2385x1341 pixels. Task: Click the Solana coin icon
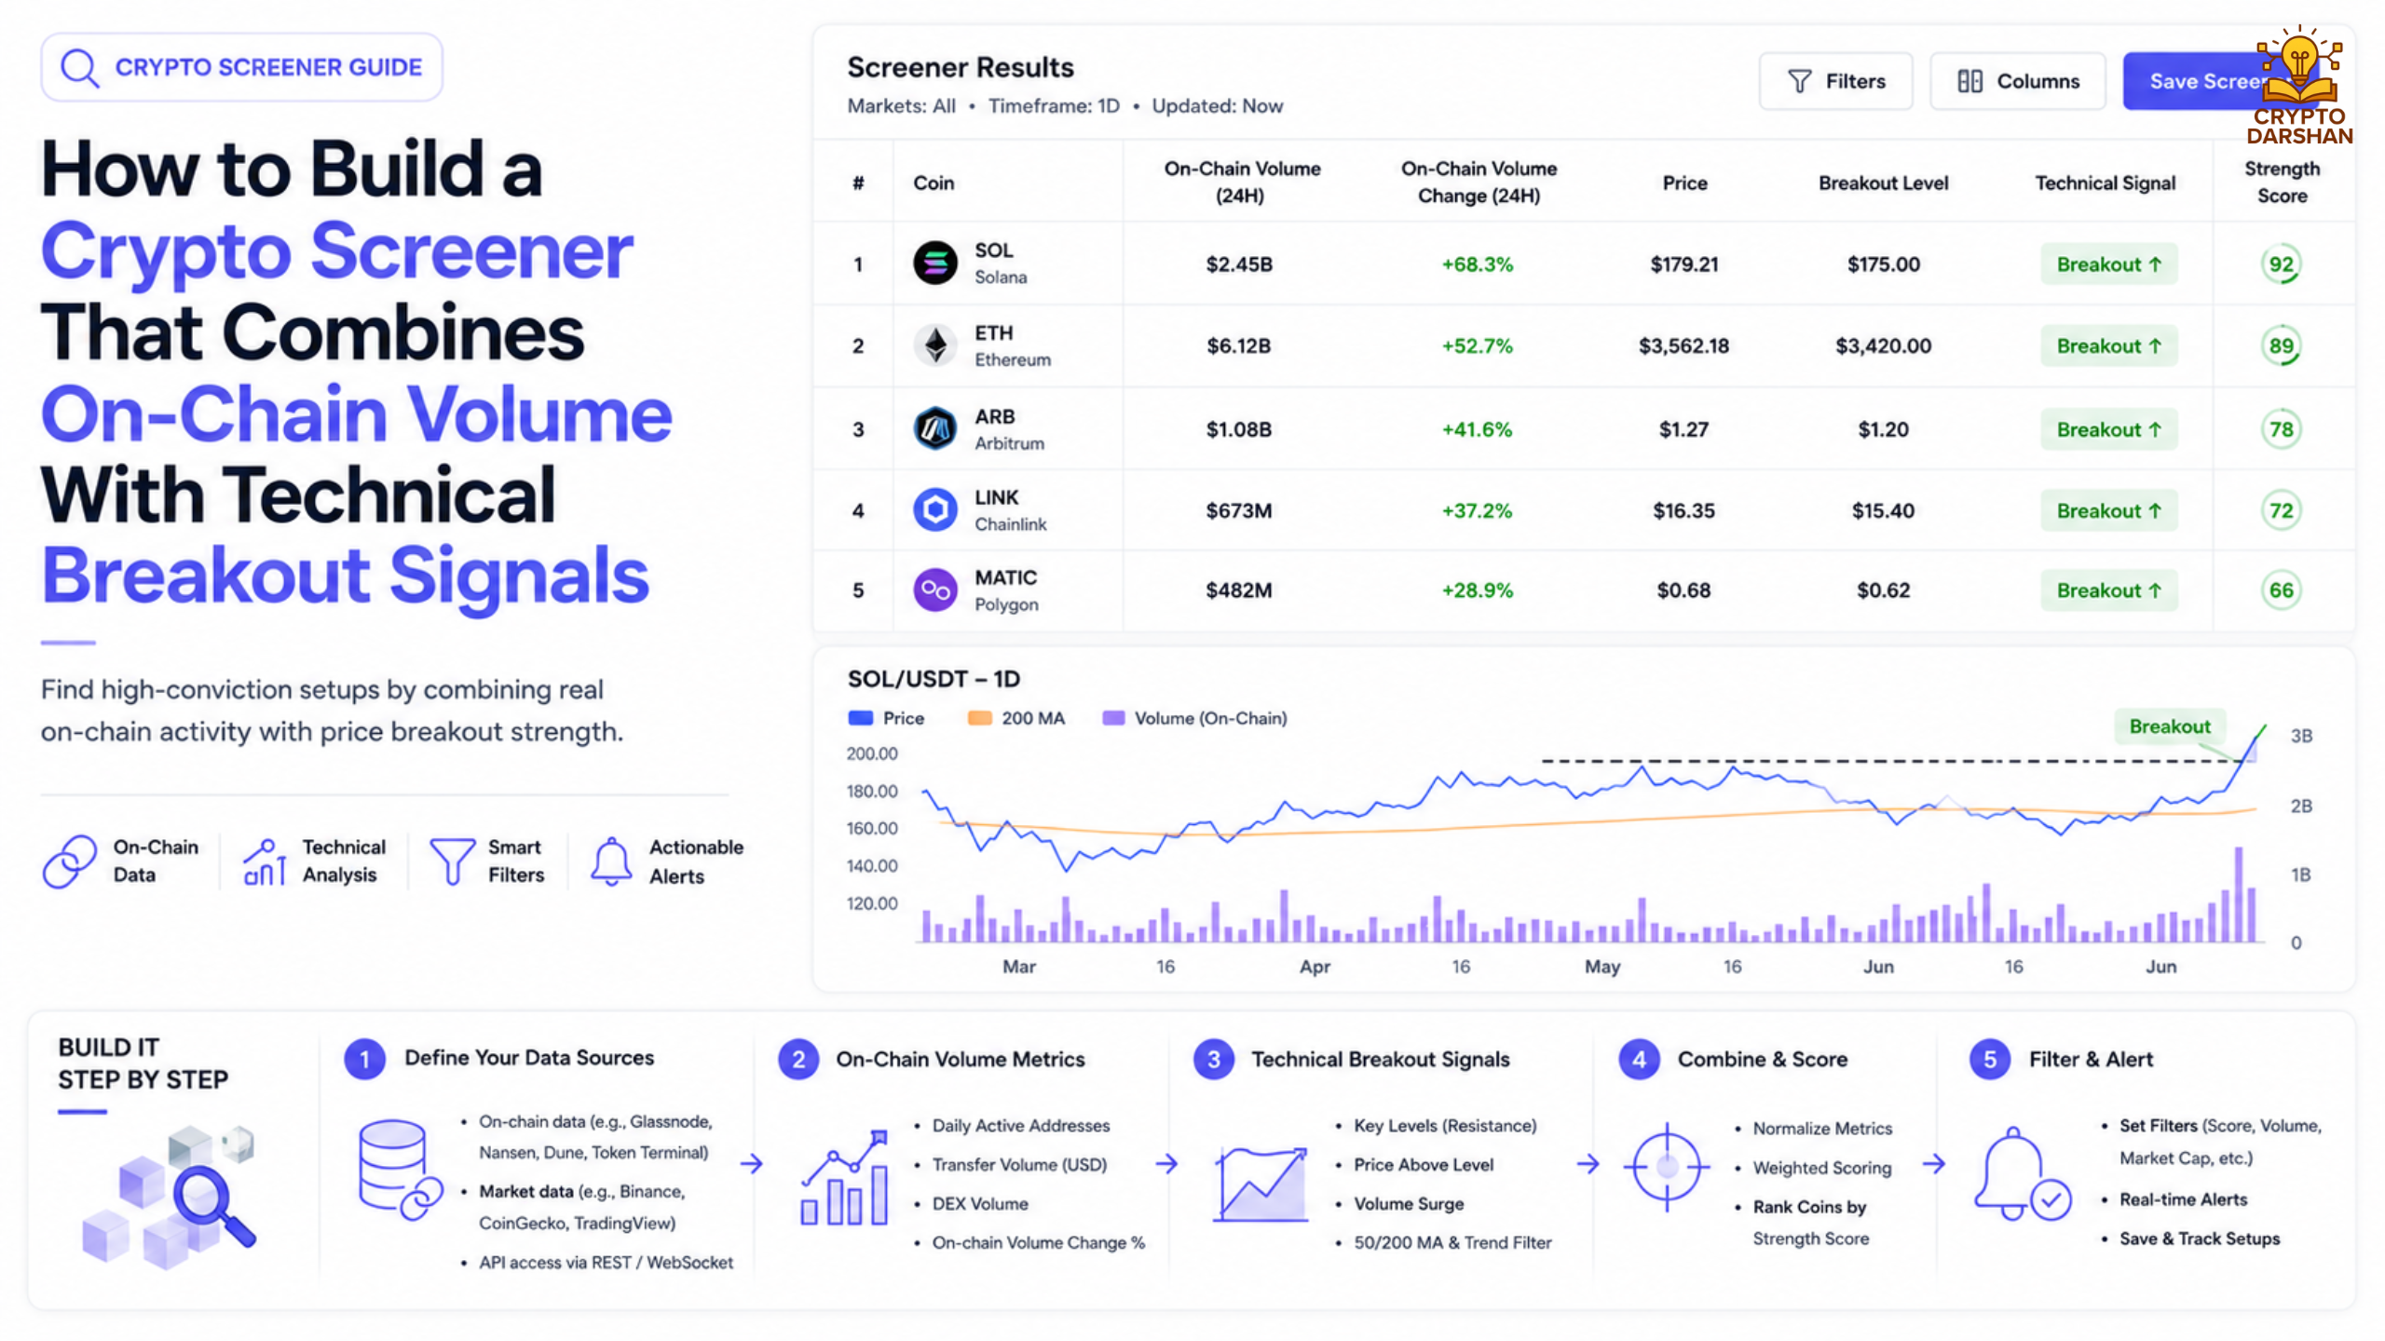click(935, 264)
